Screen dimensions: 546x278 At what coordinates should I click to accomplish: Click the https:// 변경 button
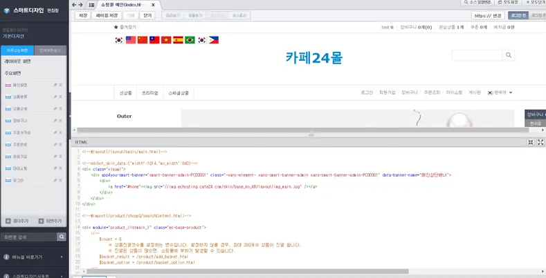(488, 16)
